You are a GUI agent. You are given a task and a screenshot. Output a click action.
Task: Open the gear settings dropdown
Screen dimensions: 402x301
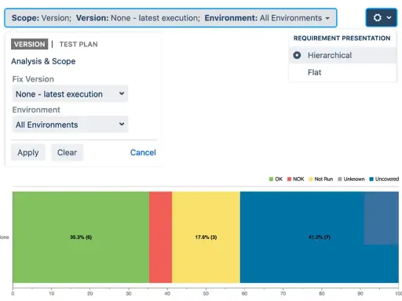pos(382,17)
